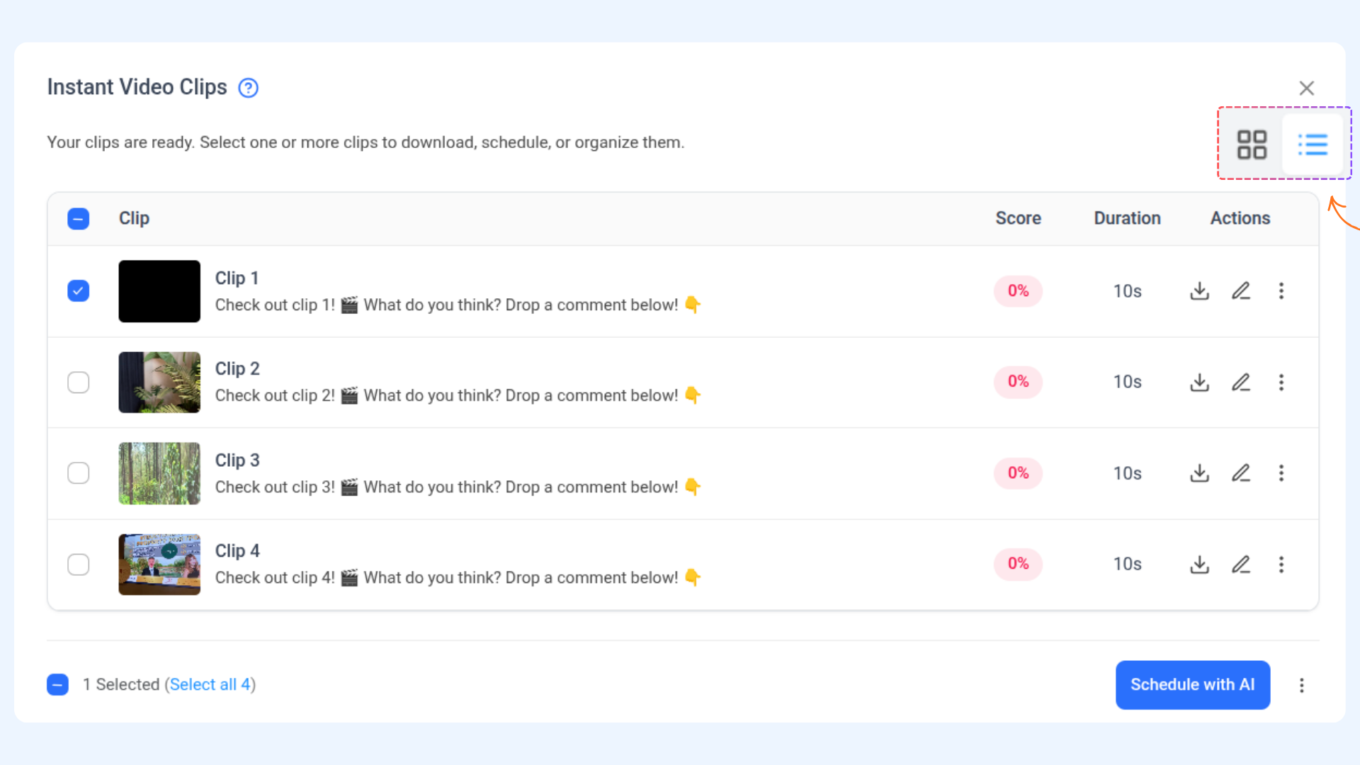Click Schedule with AI button
1360x765 pixels.
click(1193, 685)
